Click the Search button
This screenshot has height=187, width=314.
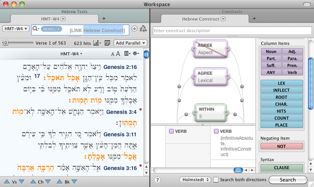click(x=288, y=180)
